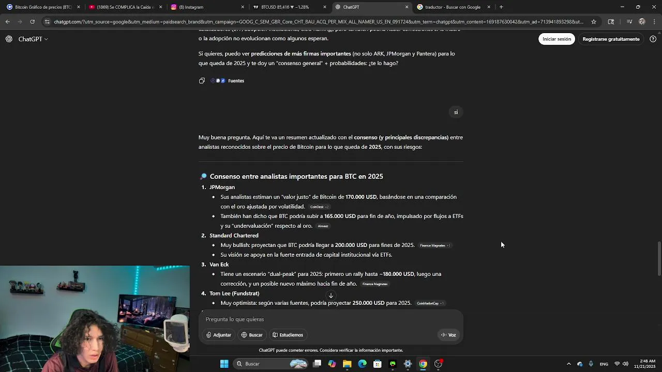Show hidden system tray icons
Screen dimensions: 662x372
[x=568, y=364]
